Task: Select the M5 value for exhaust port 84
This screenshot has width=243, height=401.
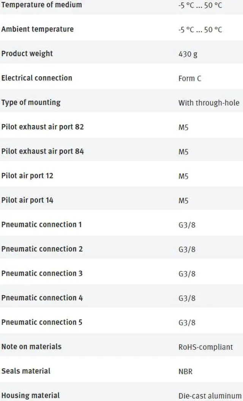Action: point(183,152)
